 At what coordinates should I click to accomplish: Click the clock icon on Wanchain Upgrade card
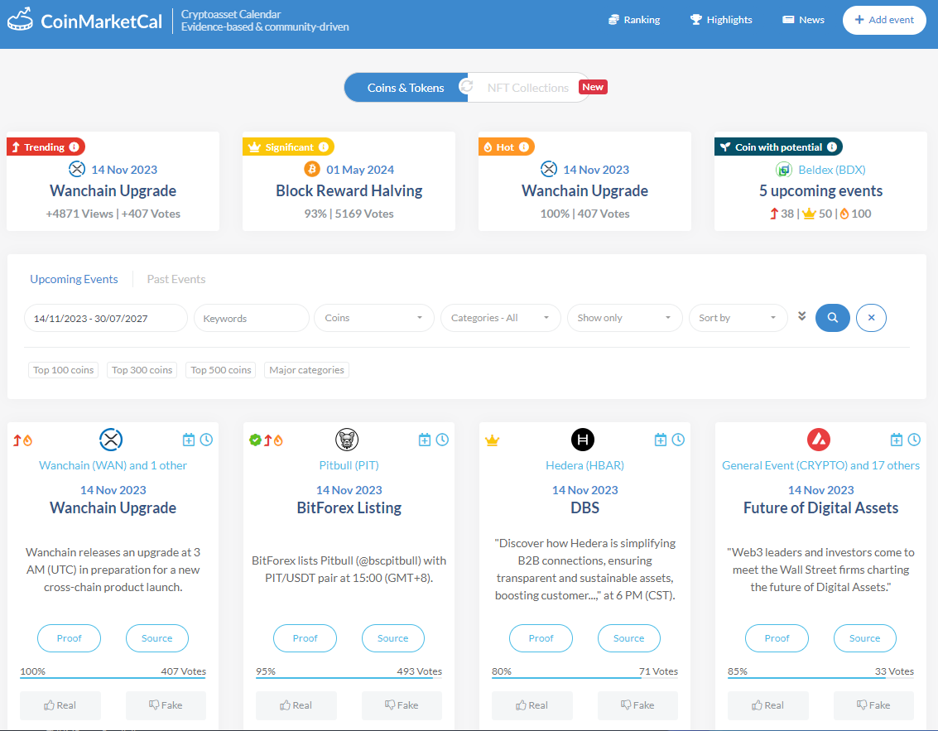(206, 440)
